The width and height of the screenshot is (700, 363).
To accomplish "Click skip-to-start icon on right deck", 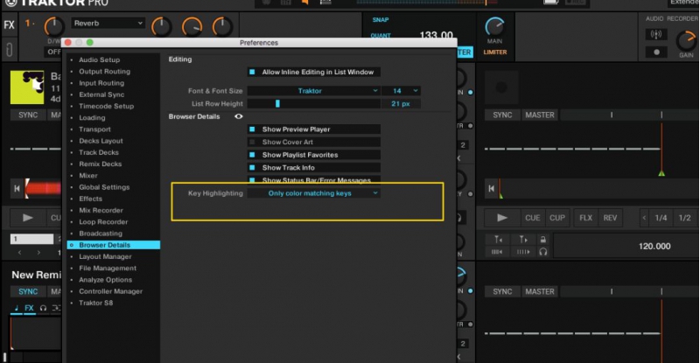I will click(491, 188).
